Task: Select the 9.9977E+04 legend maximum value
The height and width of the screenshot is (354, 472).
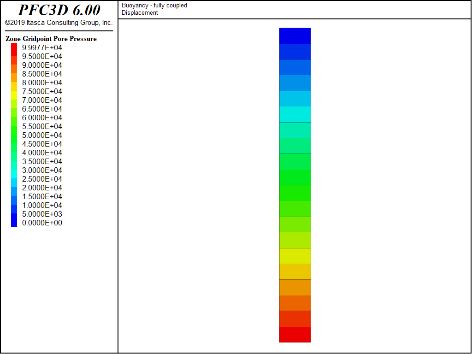Action: pyautogui.click(x=42, y=47)
